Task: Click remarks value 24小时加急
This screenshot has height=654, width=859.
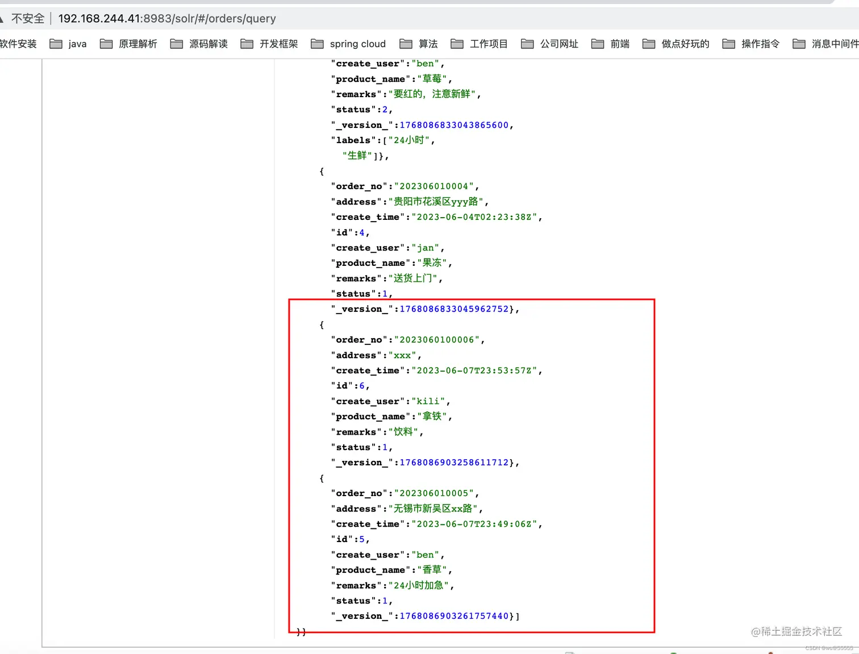Action: (x=419, y=585)
